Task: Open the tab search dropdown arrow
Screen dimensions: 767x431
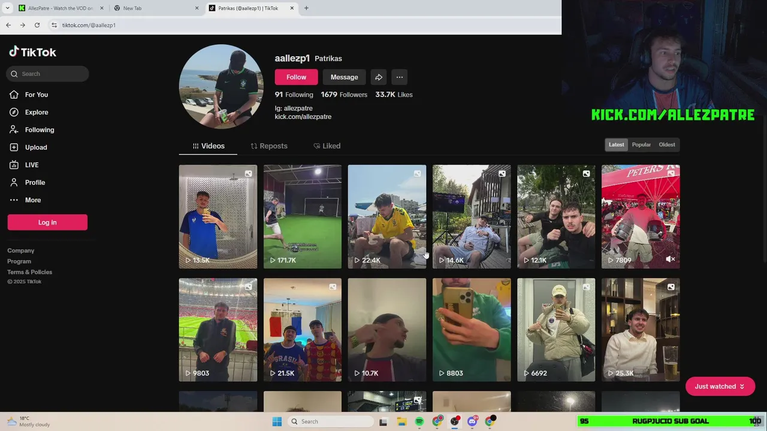Action: click(7, 8)
